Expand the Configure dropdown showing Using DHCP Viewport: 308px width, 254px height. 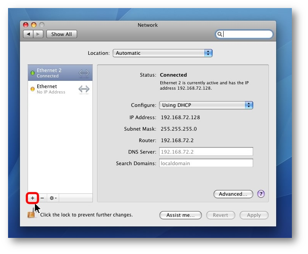click(x=206, y=105)
